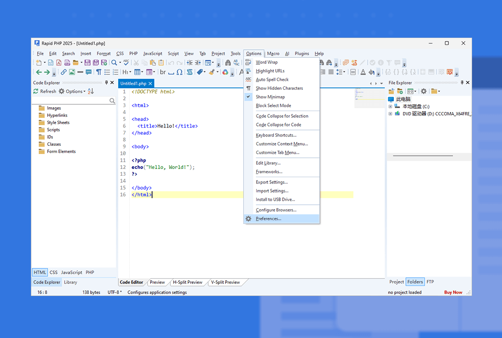Select the Style Sheets folder
Viewport: 502px width, 338px height.
coord(54,122)
